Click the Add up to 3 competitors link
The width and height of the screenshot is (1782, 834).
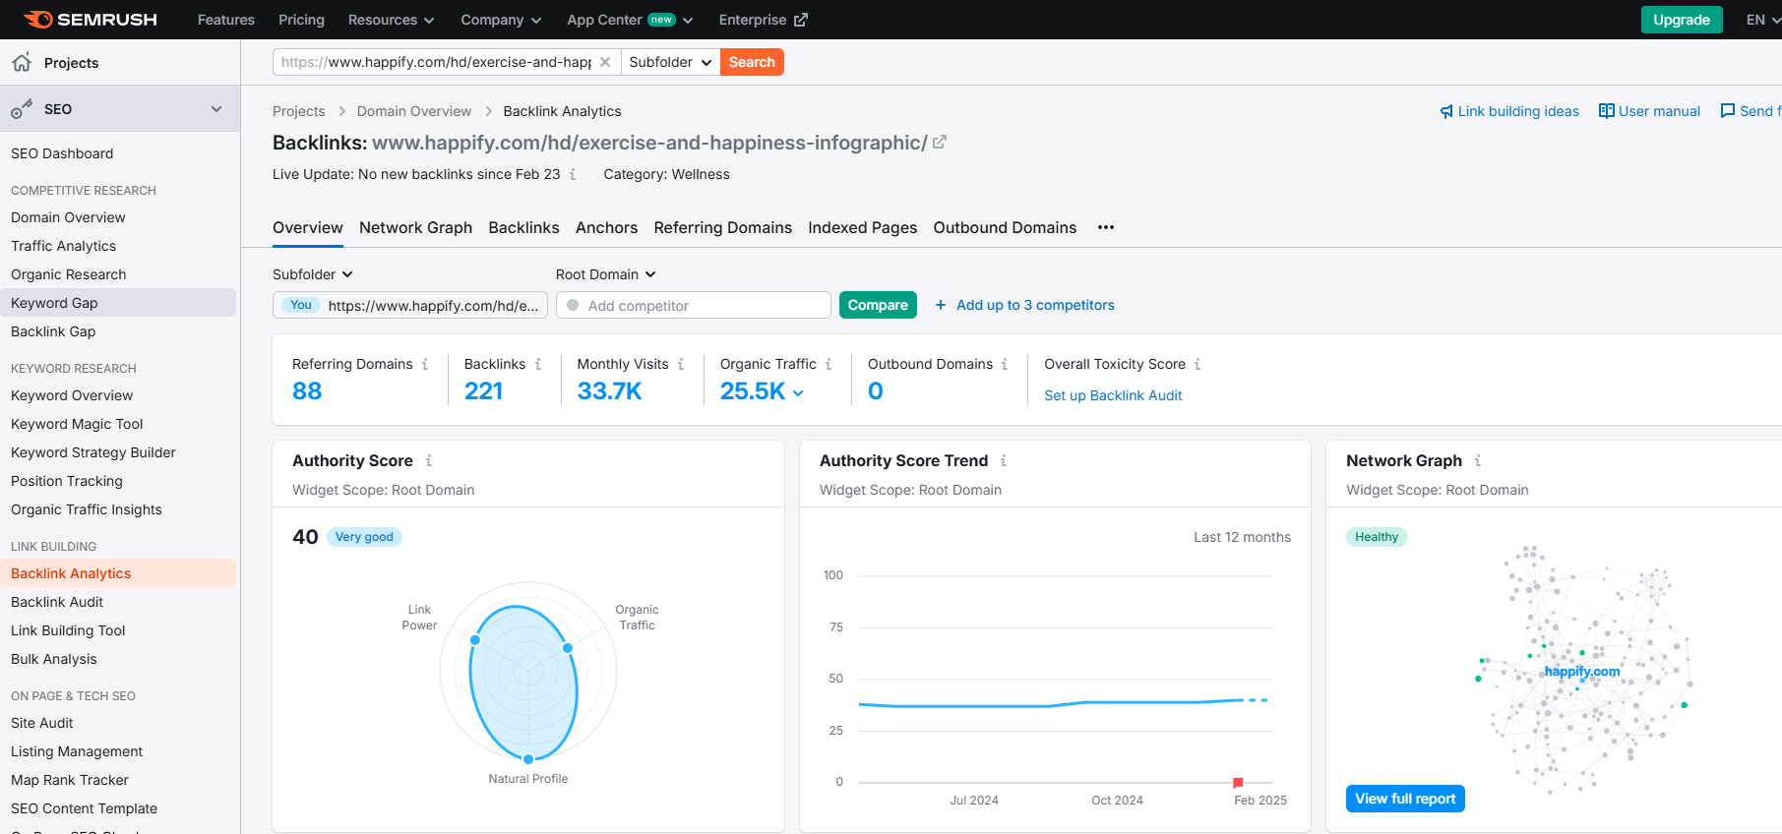click(1035, 305)
